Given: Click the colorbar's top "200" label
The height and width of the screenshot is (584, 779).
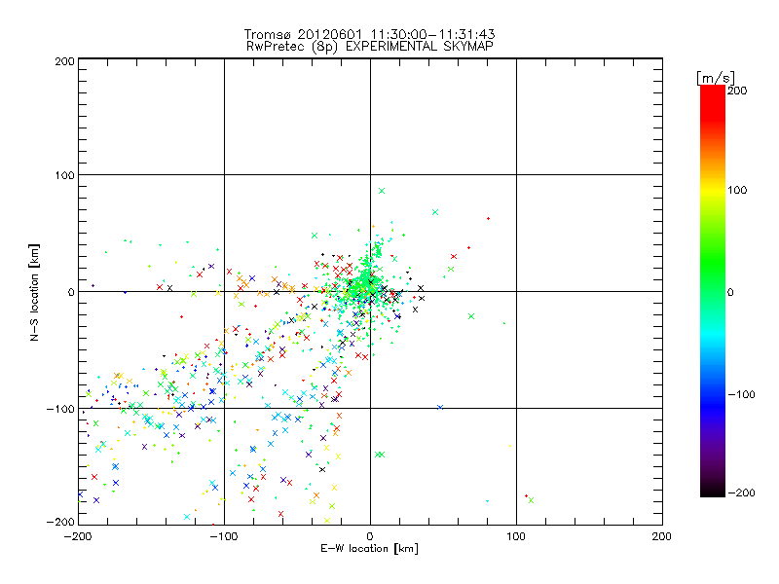Looking at the screenshot, I should click(x=737, y=91).
